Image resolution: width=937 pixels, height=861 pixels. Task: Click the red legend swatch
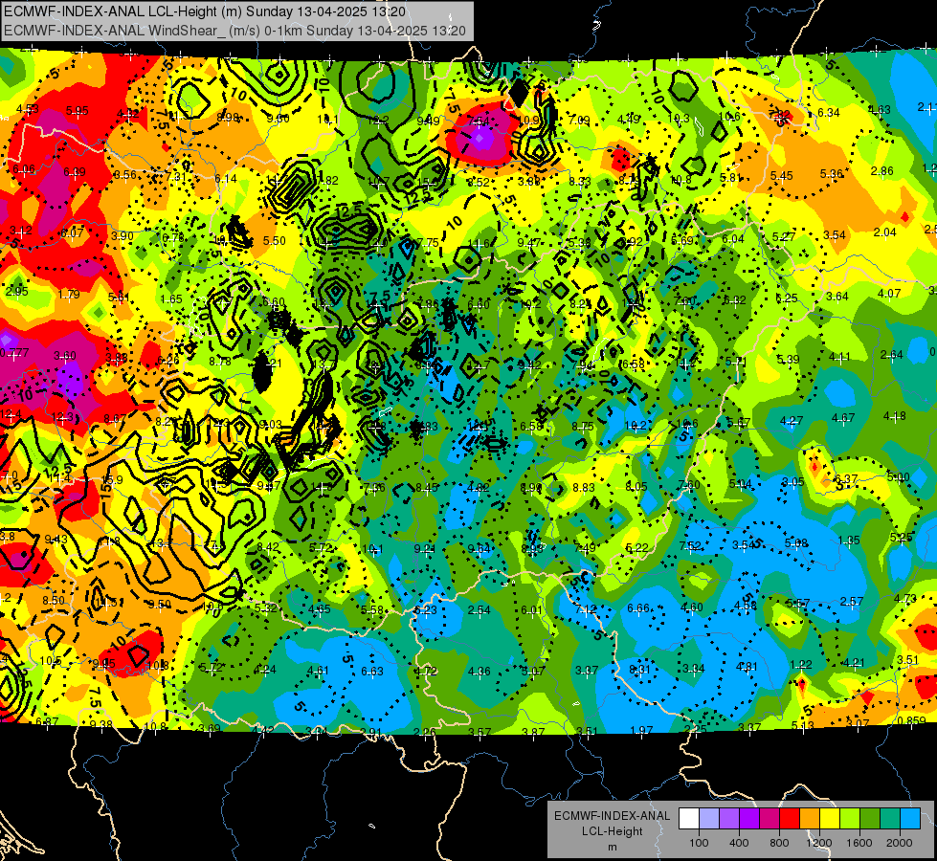coord(790,819)
